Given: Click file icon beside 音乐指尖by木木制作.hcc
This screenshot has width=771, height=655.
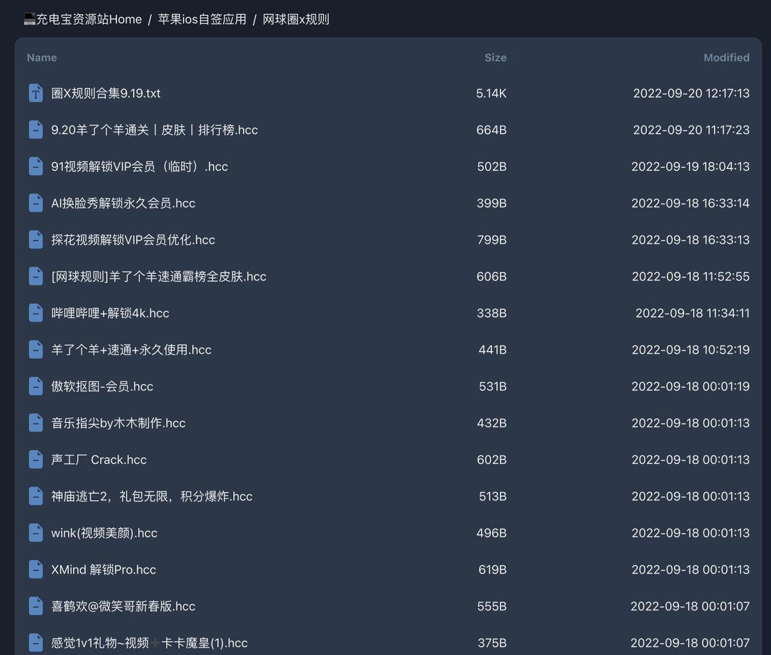Looking at the screenshot, I should [x=36, y=423].
